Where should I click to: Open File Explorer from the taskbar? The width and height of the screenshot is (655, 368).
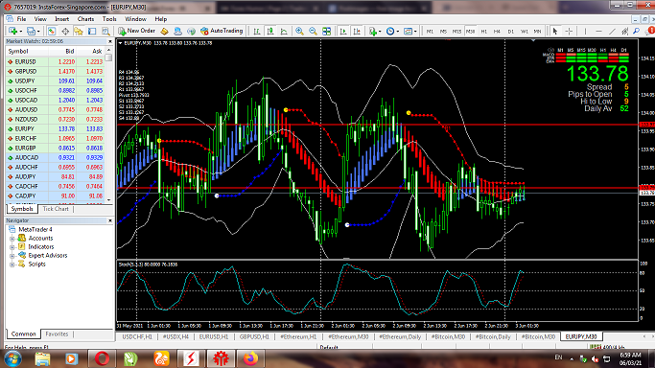pos(42,358)
